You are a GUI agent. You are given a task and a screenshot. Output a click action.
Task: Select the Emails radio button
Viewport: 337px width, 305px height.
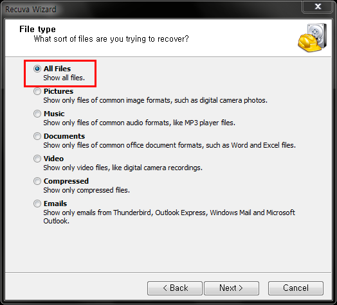click(37, 204)
